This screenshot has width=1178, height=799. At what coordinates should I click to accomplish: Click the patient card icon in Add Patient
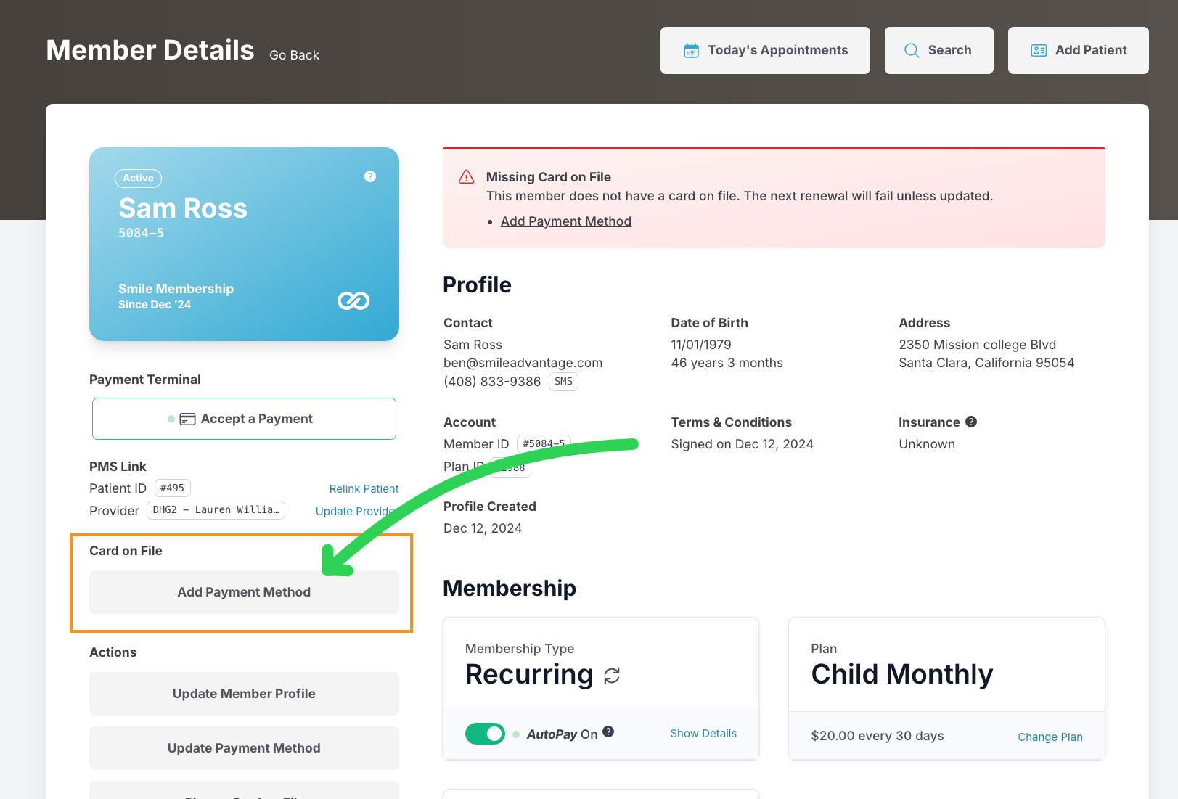point(1039,51)
